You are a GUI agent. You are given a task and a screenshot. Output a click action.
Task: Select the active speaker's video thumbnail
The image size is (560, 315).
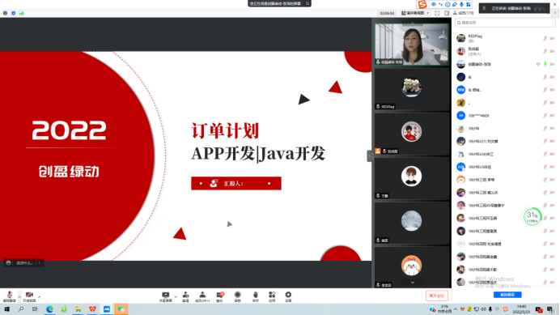(x=411, y=45)
